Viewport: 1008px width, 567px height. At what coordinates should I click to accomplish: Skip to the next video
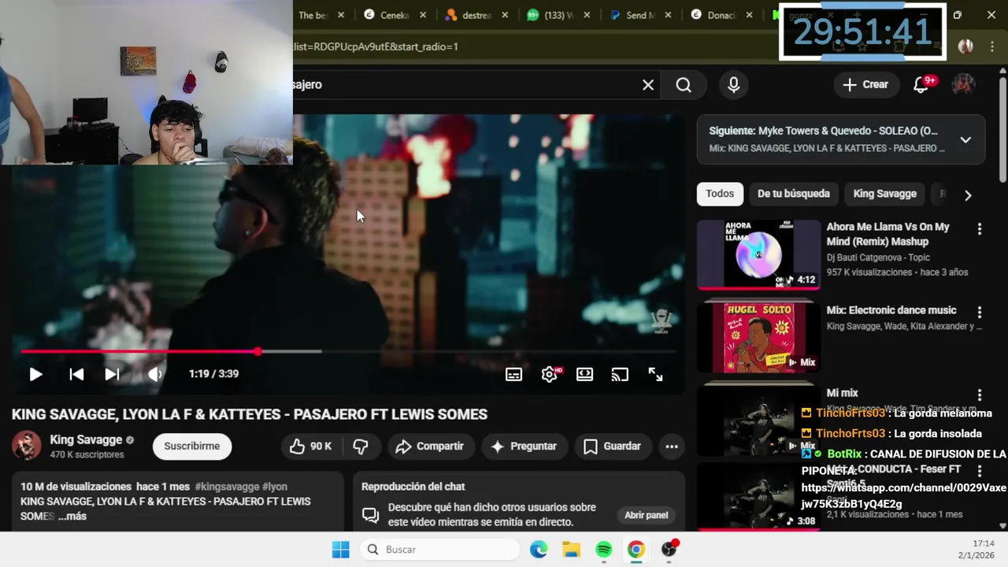click(112, 374)
